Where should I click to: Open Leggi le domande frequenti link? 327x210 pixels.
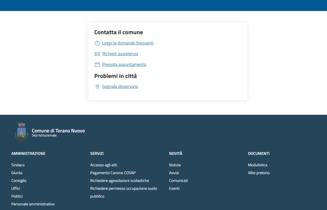pos(128,43)
